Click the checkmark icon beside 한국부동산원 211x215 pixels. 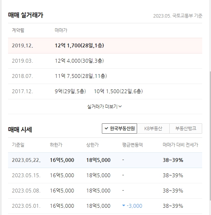click(x=106, y=128)
